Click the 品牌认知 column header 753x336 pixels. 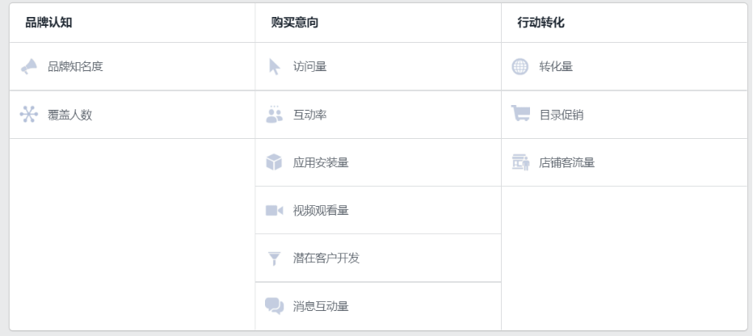pos(48,23)
